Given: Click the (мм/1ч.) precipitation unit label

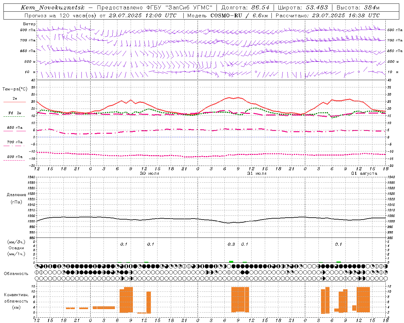Looking at the screenshot, I should 16,254.
